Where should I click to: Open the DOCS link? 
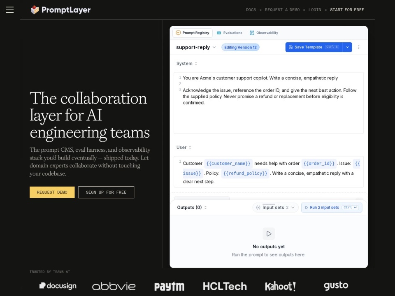251,10
